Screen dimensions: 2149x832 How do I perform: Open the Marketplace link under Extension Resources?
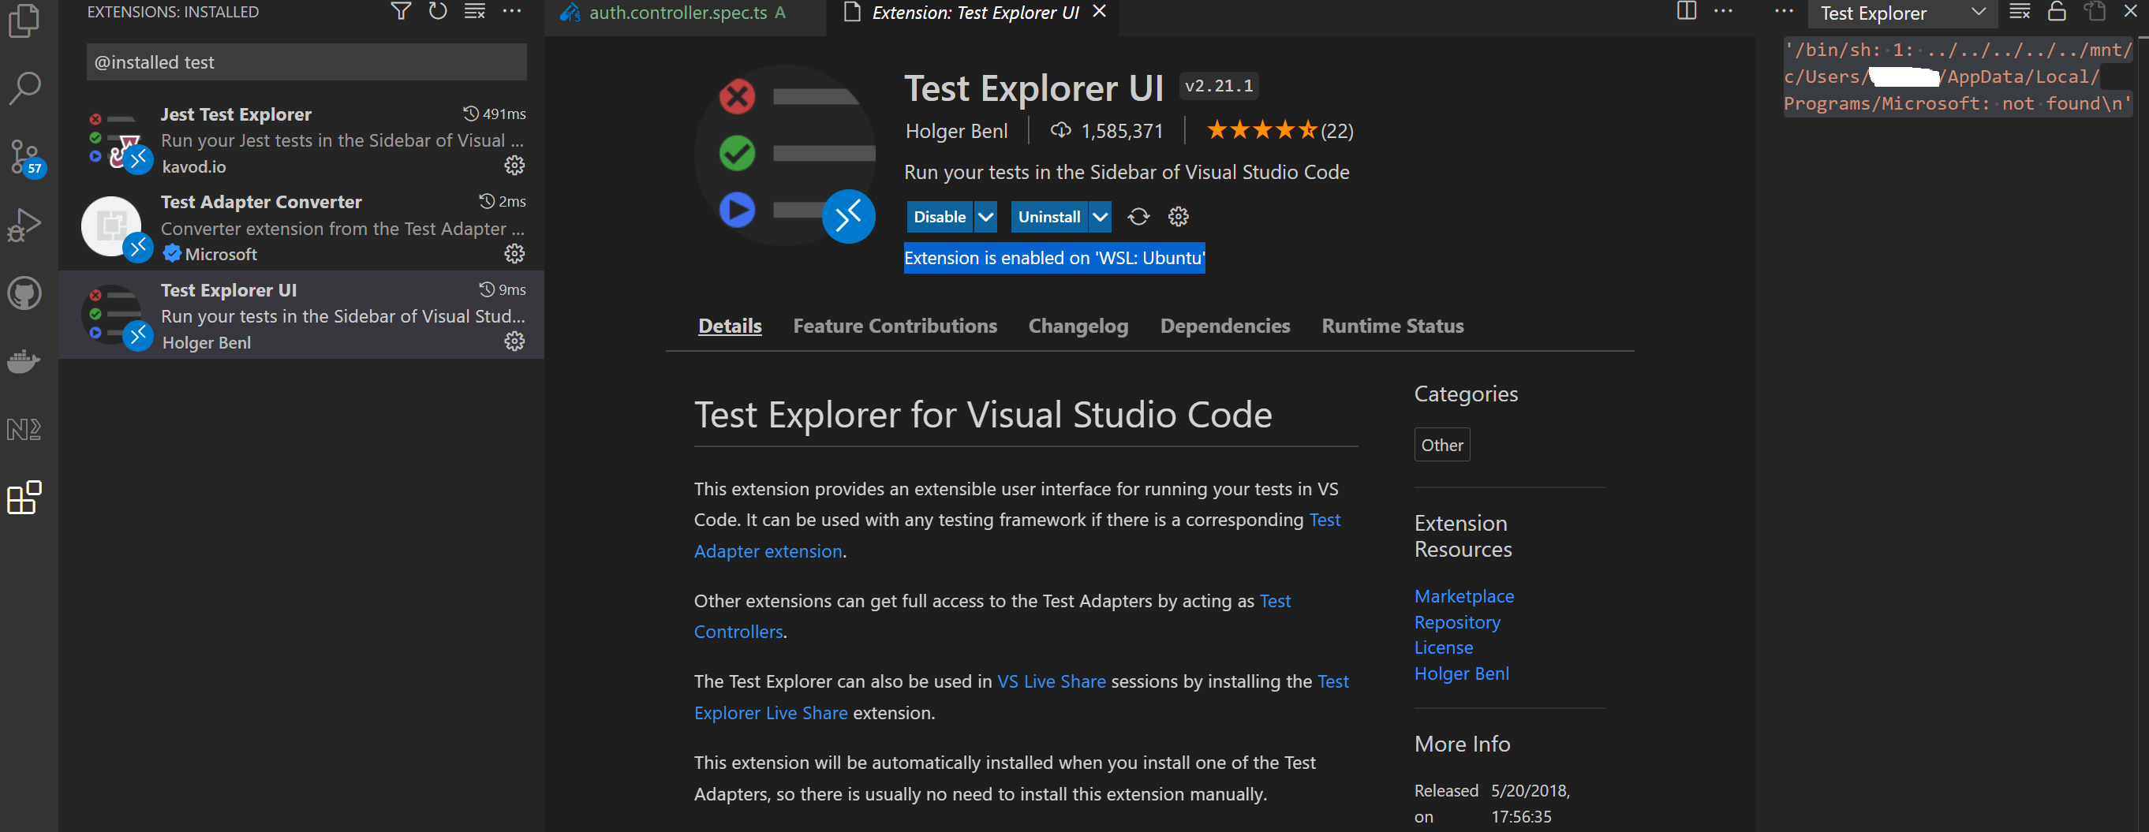tap(1463, 595)
